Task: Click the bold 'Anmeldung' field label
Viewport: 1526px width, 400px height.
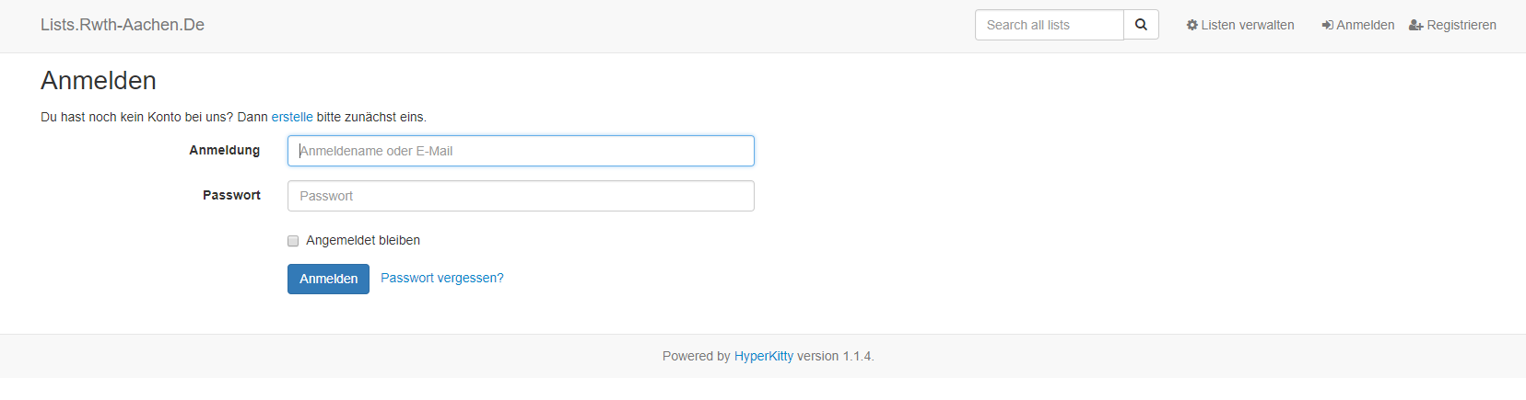Action: (x=225, y=150)
